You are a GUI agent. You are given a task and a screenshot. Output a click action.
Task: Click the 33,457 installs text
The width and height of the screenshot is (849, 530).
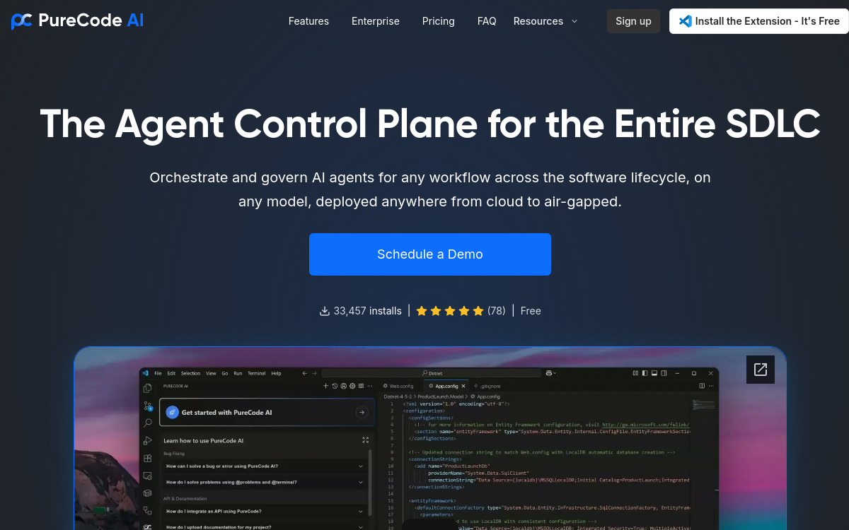367,311
